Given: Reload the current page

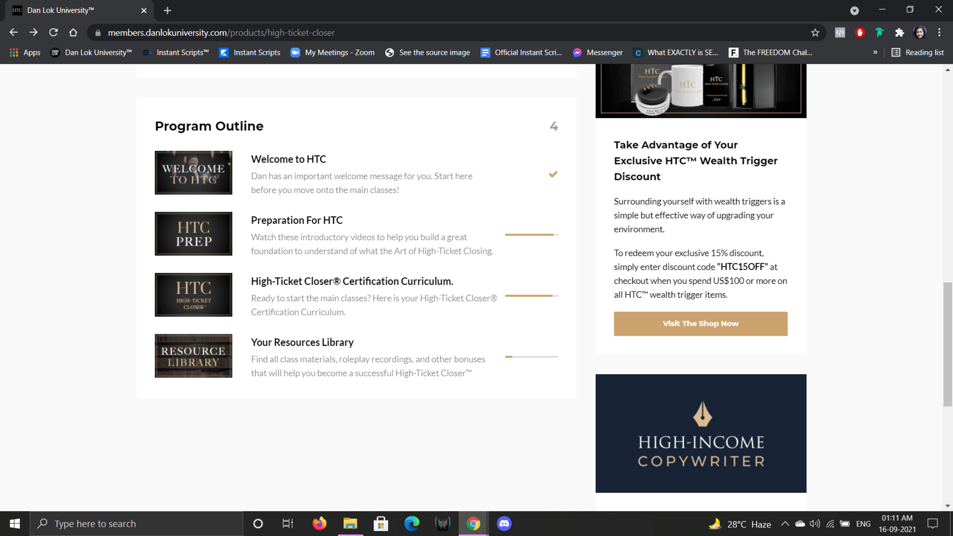Looking at the screenshot, I should click(54, 33).
